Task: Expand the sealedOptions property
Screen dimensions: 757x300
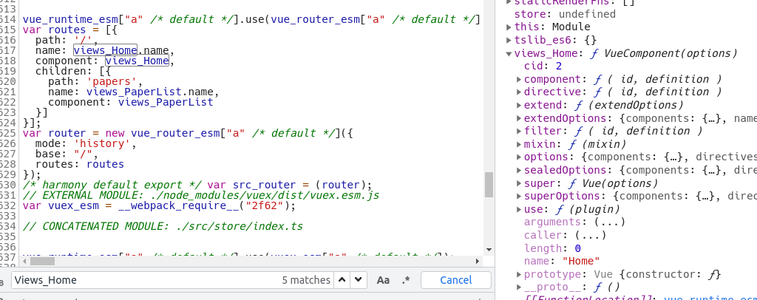Action: point(519,170)
